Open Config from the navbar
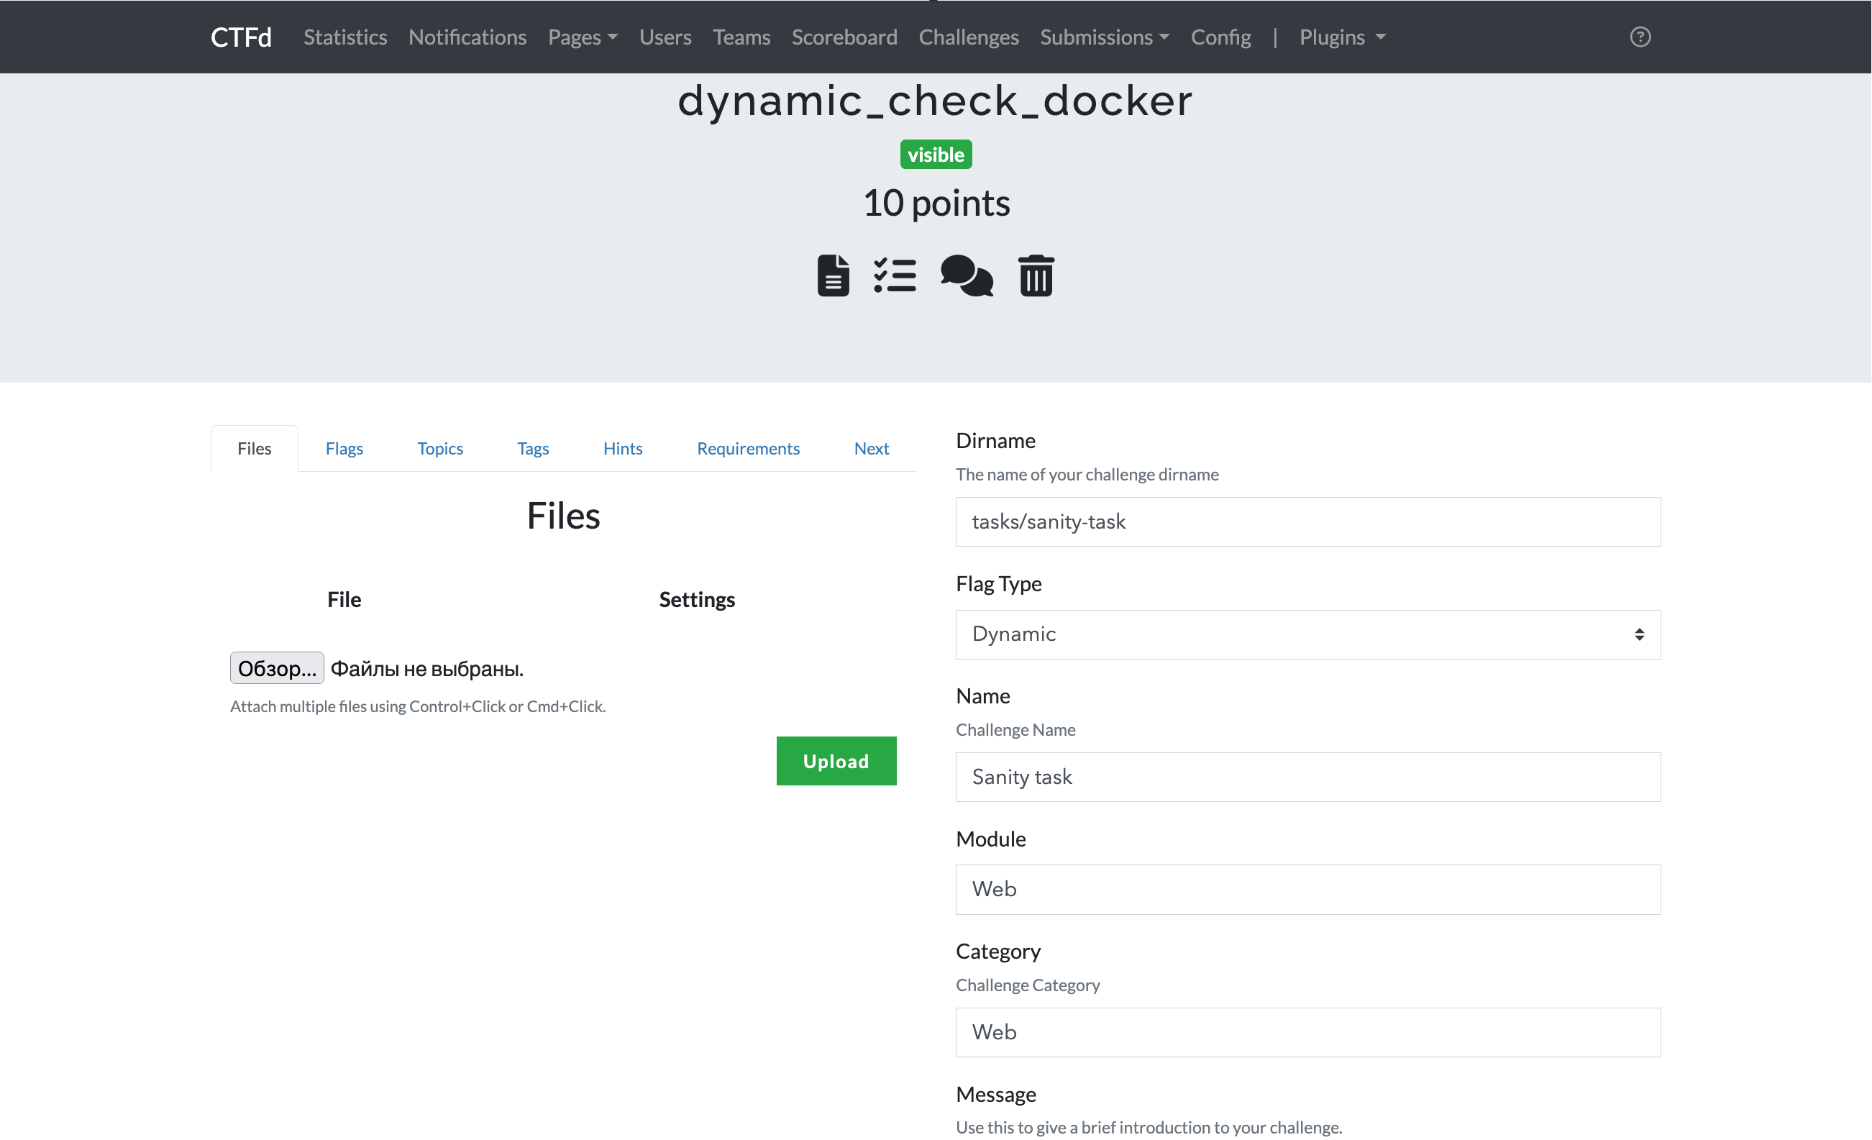This screenshot has height=1140, width=1872. coord(1220,37)
